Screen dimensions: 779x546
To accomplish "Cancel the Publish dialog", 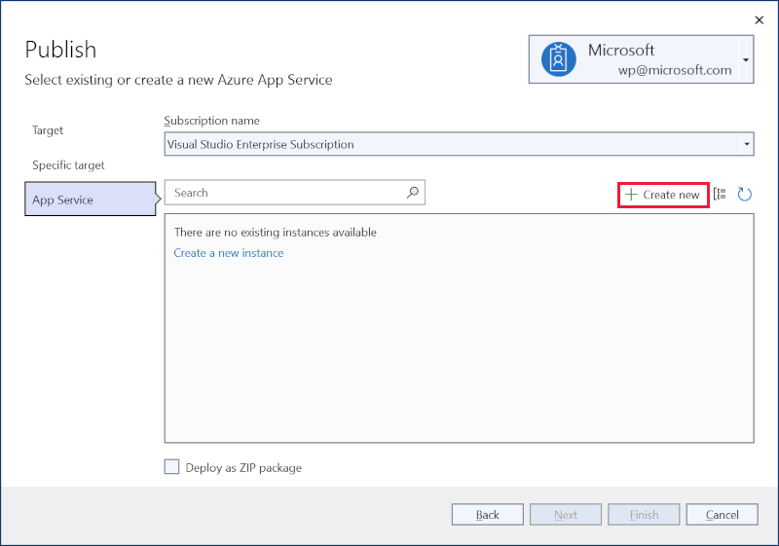I will 722,515.
